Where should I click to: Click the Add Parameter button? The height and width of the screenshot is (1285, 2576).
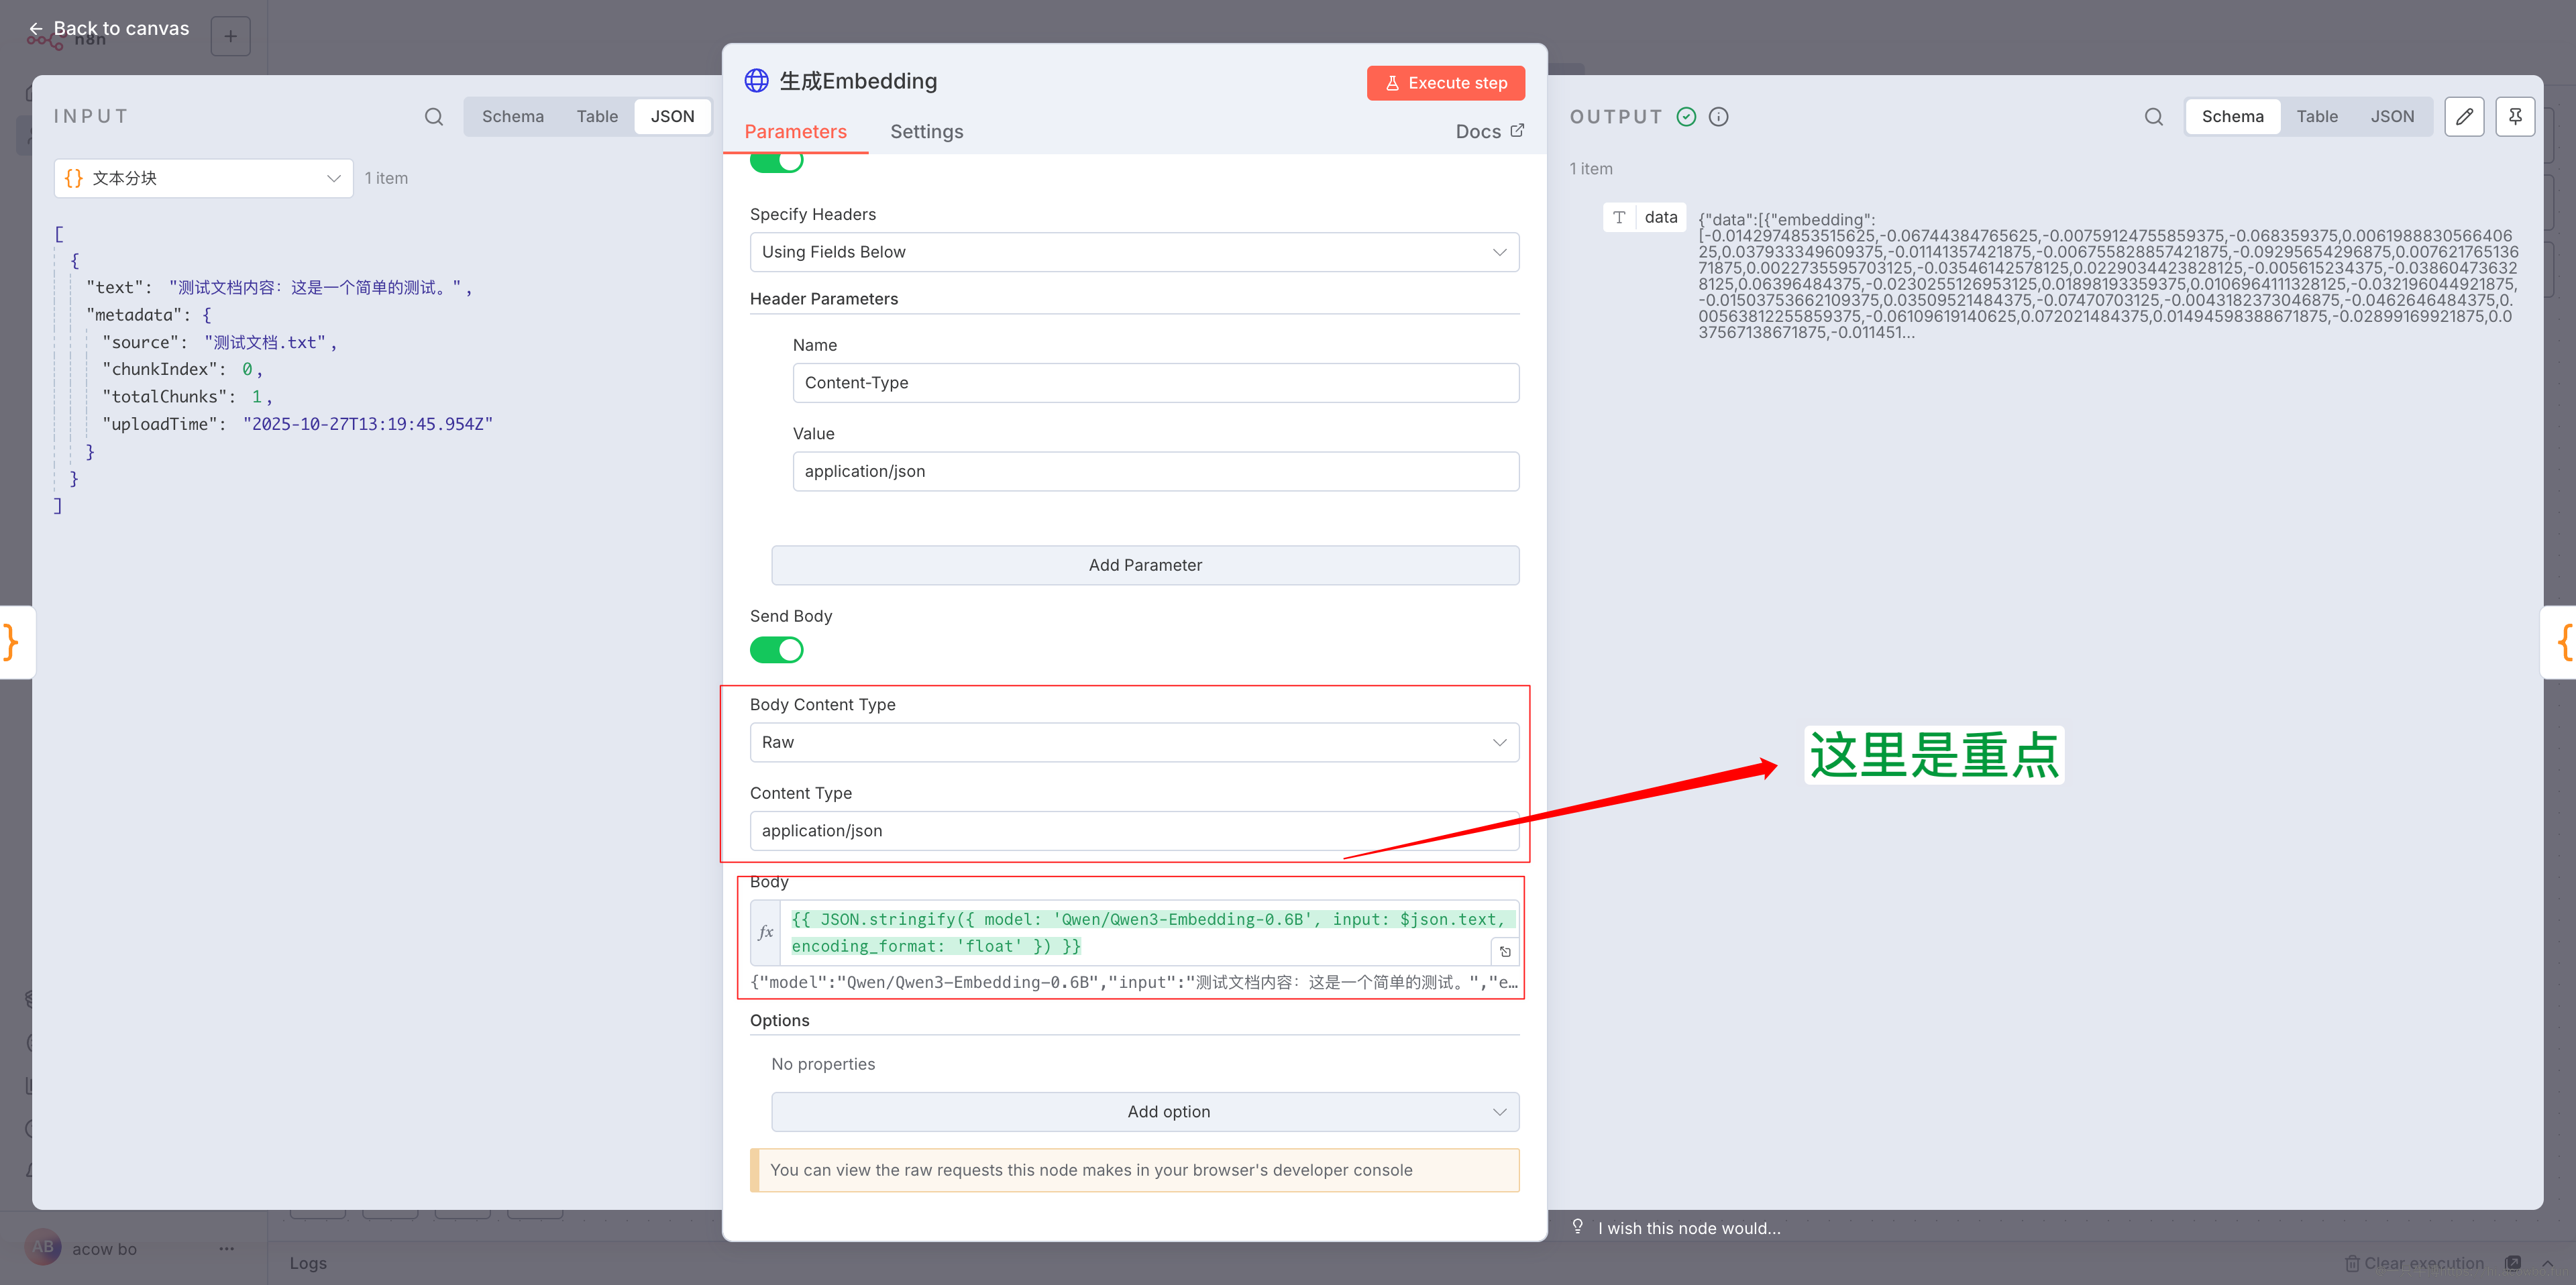point(1144,565)
